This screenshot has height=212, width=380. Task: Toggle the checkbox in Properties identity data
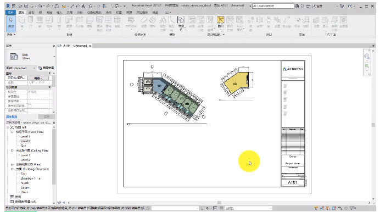pos(30,106)
